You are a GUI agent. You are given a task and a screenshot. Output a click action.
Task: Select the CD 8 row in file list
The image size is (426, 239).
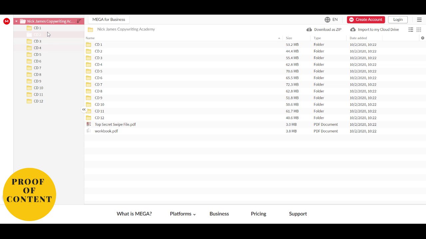pos(255,91)
